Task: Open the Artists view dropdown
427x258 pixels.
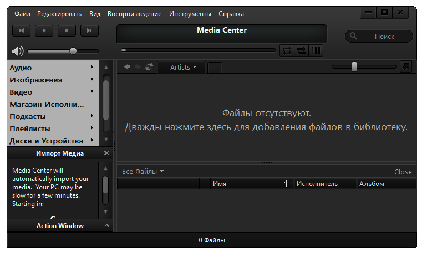Action: tap(183, 67)
